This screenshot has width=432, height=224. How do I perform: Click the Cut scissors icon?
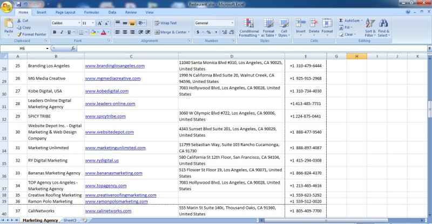(x=19, y=20)
